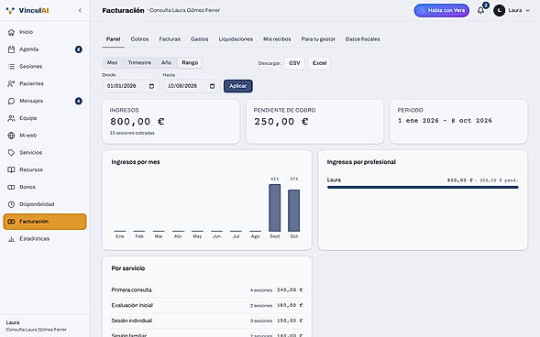The width and height of the screenshot is (540, 337).
Task: Open the Gastos tab
Action: (x=199, y=39)
